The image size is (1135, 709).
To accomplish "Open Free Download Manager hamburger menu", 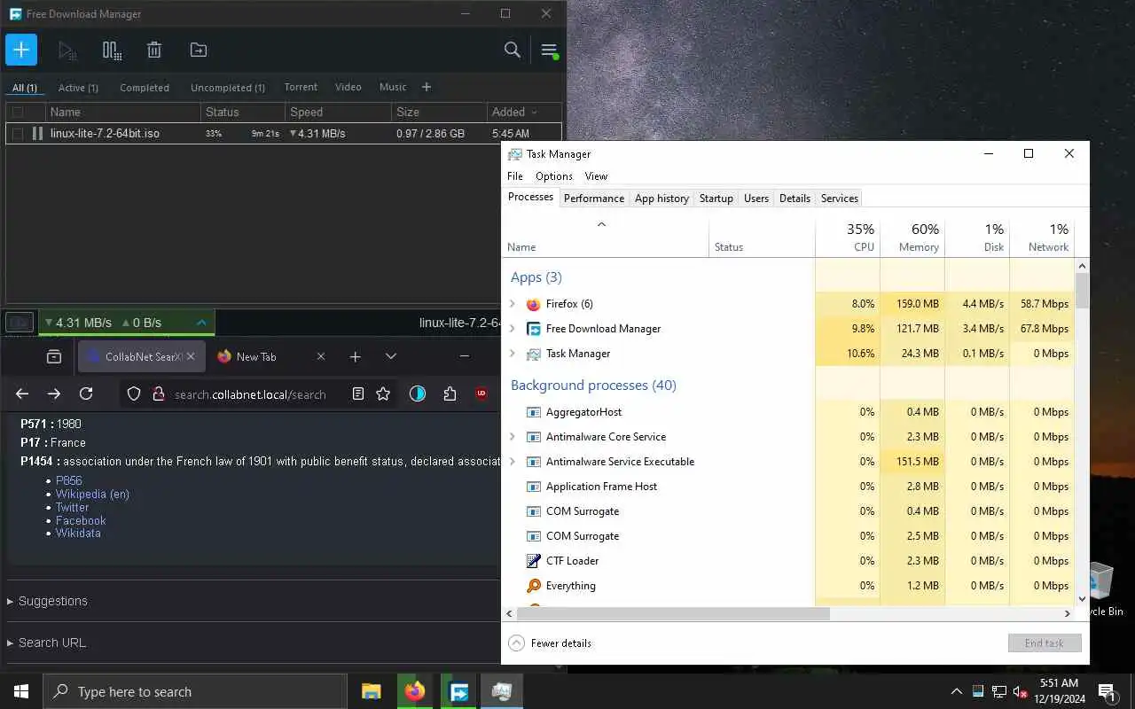I will click(x=549, y=51).
